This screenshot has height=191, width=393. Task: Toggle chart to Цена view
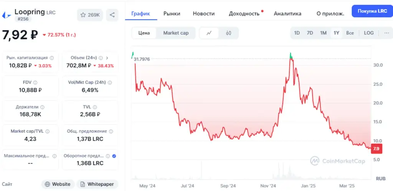point(144,33)
